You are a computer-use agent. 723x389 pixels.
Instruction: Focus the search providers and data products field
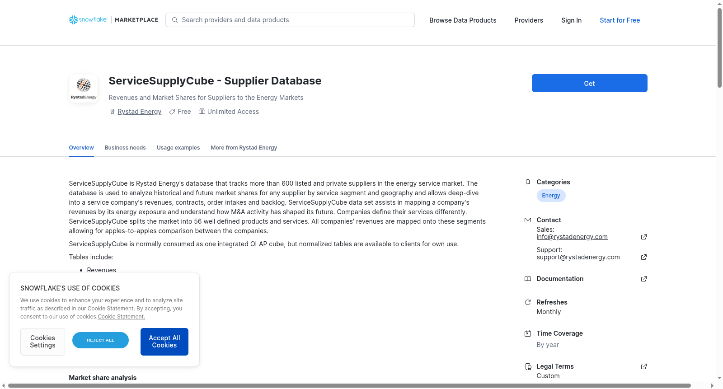coord(290,20)
